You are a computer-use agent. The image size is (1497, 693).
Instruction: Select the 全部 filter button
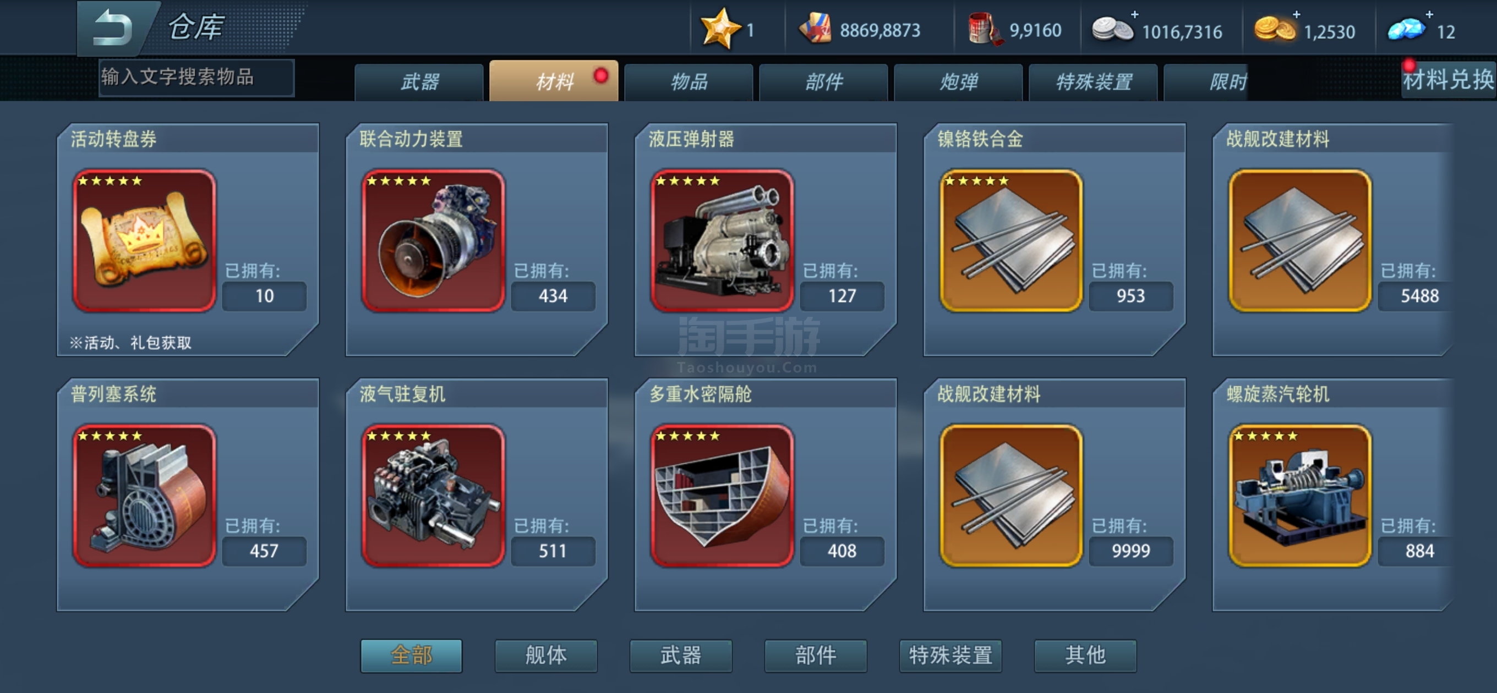[411, 656]
